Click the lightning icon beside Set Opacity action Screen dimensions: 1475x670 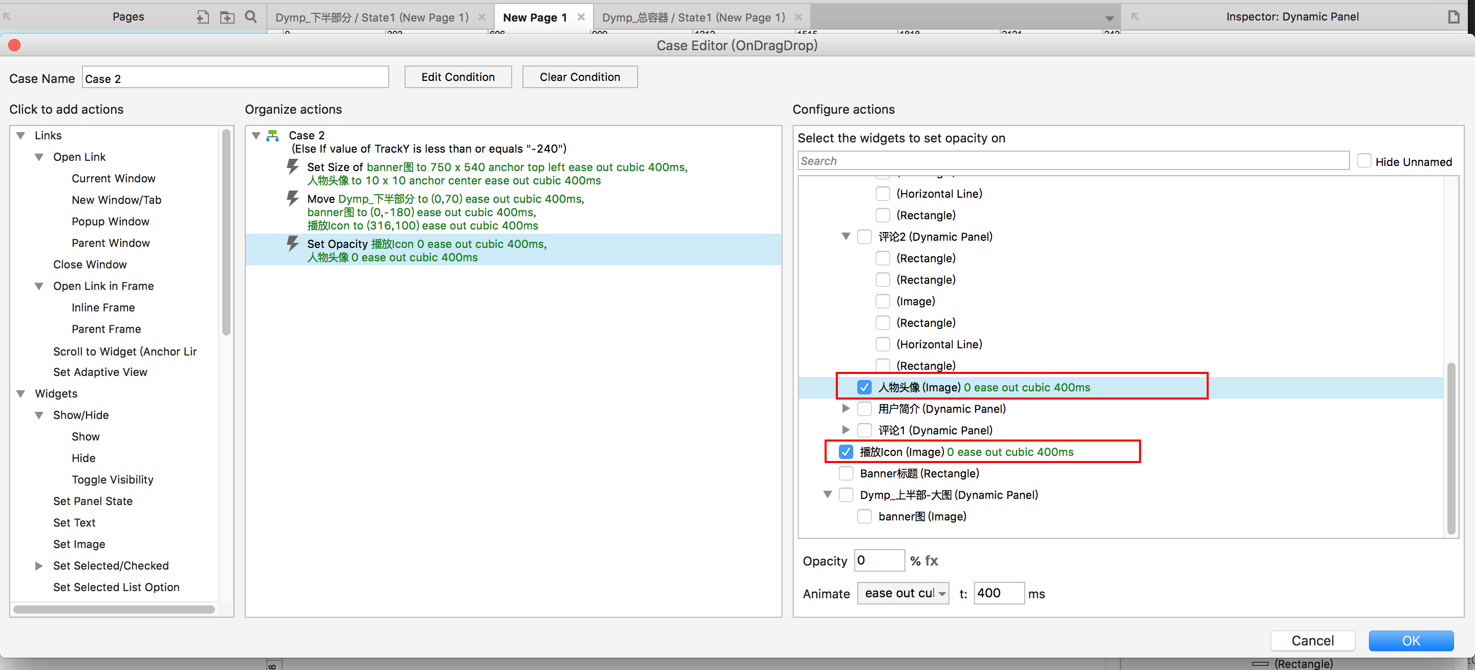(x=292, y=244)
